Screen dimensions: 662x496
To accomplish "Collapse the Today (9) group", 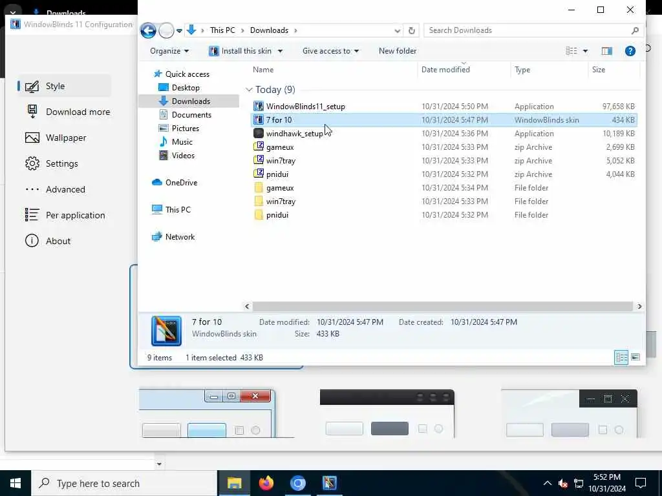I will point(249,90).
